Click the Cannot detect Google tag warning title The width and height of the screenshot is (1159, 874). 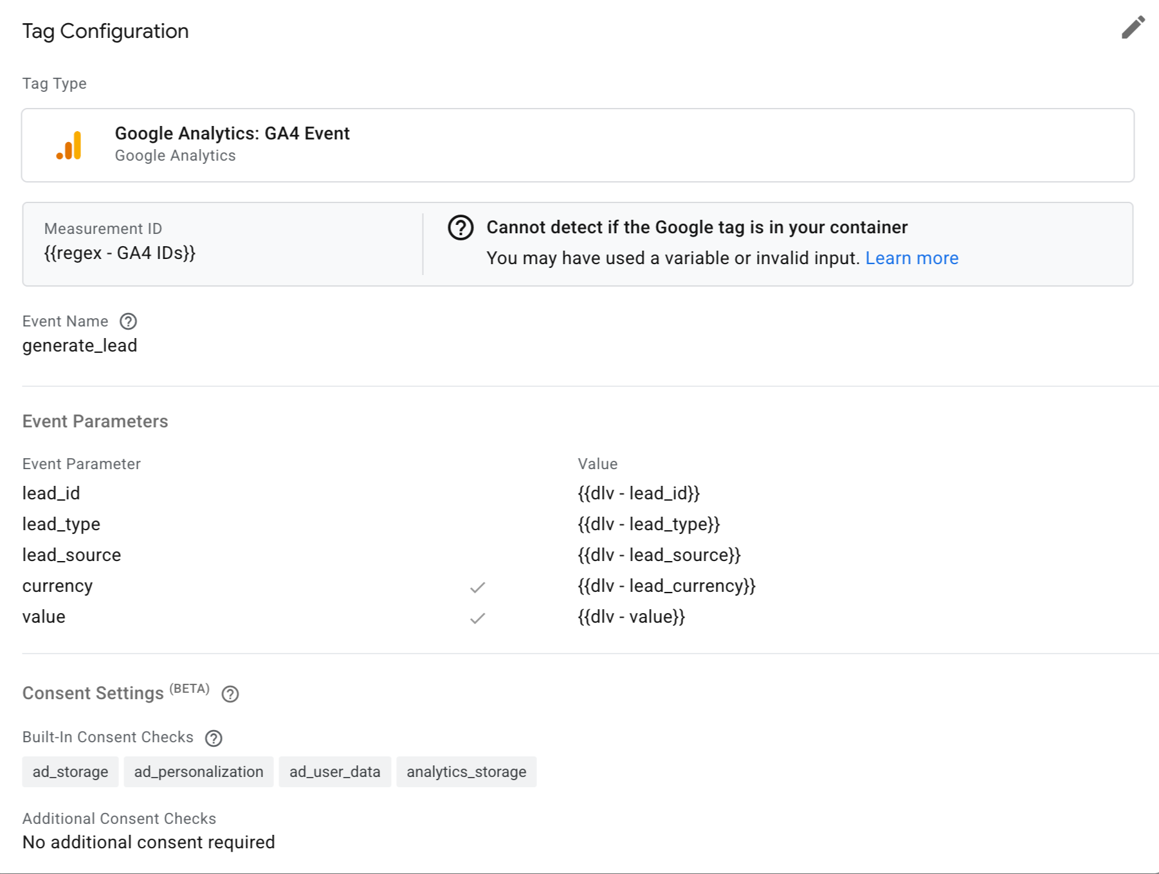click(x=697, y=227)
